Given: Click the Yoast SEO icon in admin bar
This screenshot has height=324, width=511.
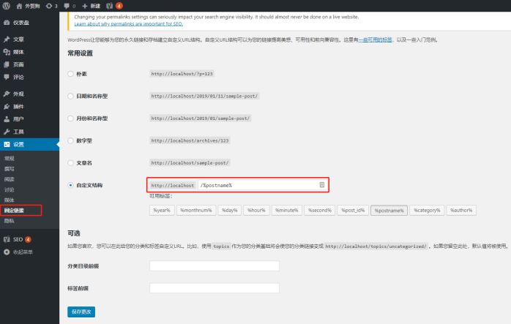Looking at the screenshot, I should tap(110, 6).
